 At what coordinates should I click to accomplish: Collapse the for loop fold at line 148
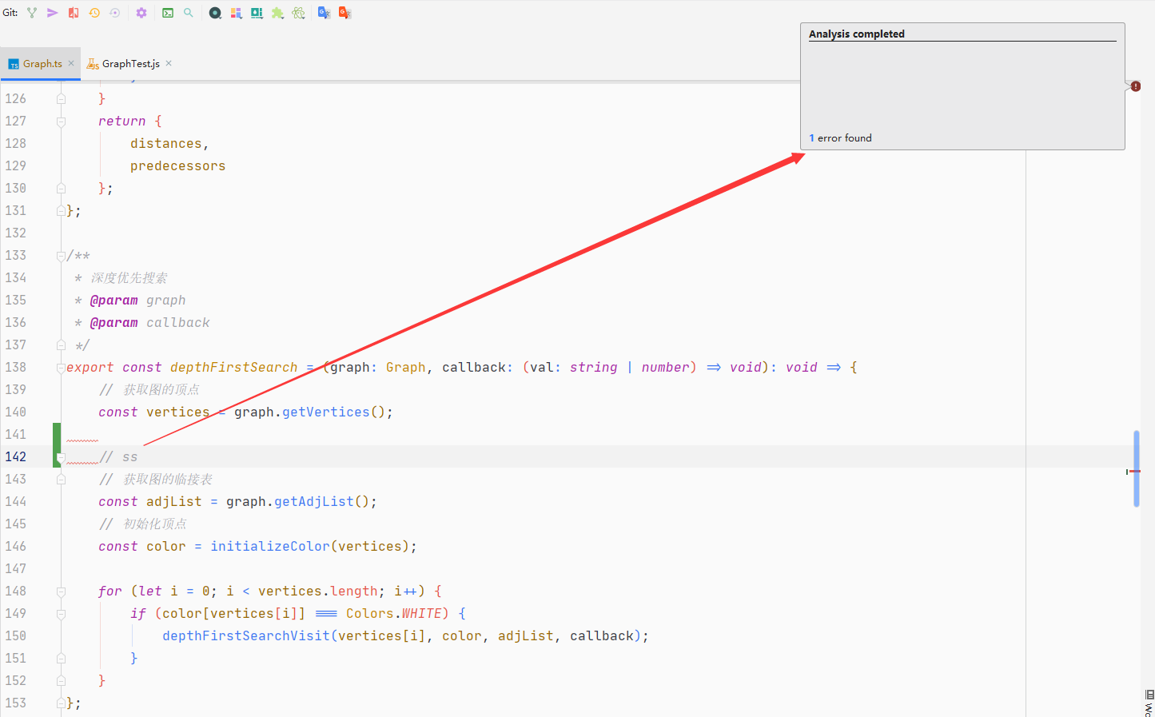click(61, 592)
